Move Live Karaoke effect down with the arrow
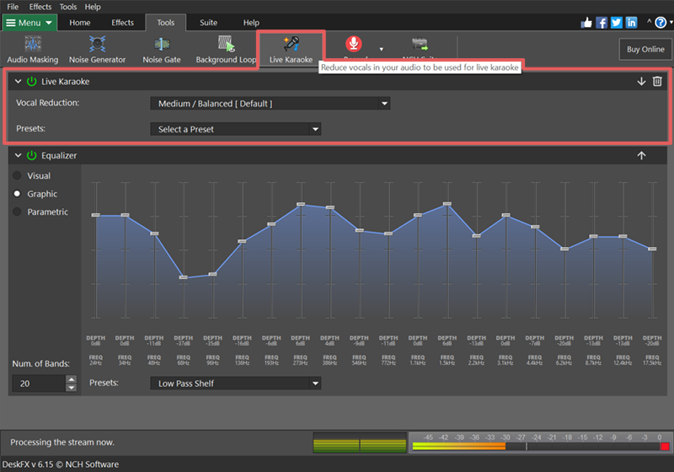Viewport: 674px width, 472px height. (641, 81)
